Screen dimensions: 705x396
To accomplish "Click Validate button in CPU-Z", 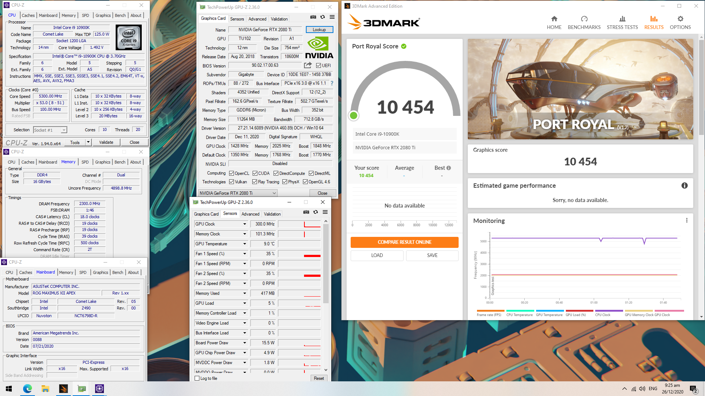I will [x=106, y=142].
